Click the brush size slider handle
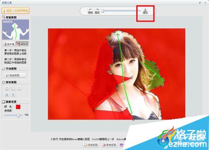The height and width of the screenshot is (150, 209). coord(103,11)
